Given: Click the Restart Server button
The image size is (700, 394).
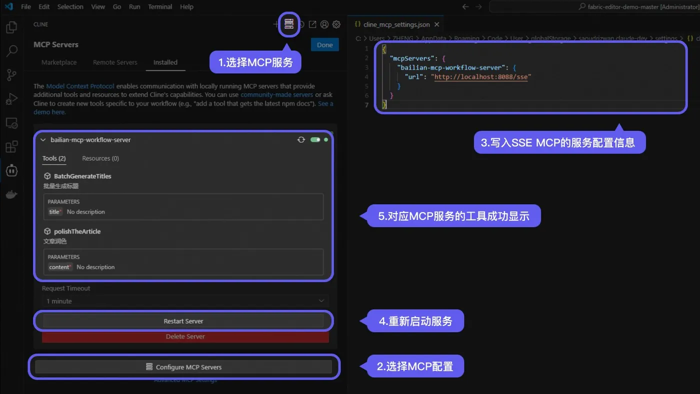Looking at the screenshot, I should coord(183,321).
